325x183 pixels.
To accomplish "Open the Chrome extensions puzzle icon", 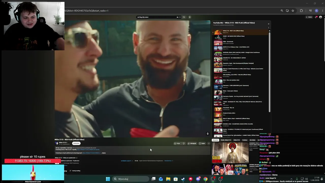I will (x=301, y=11).
